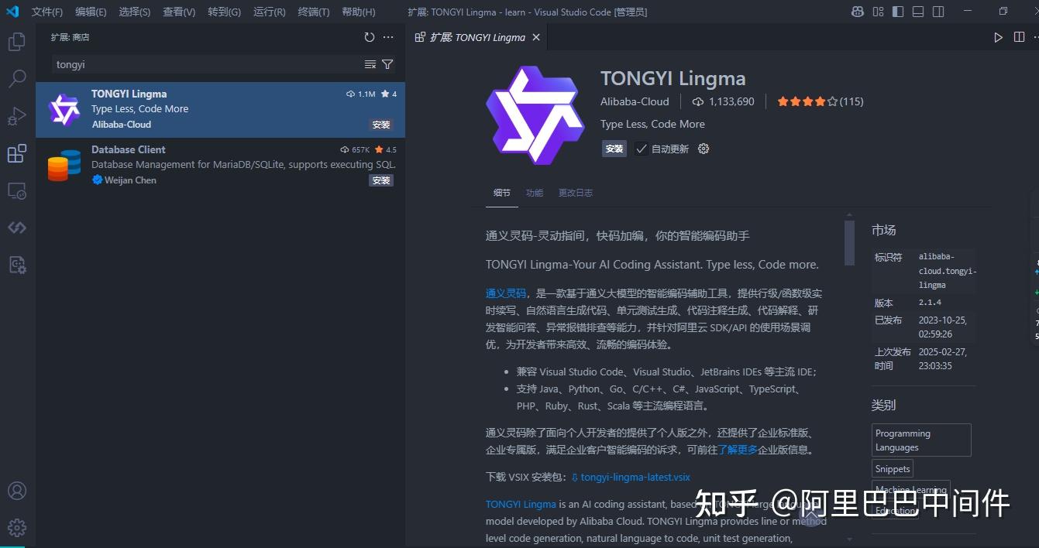This screenshot has height=548, width=1039.
Task: Click the large TONGYI Lingma logo
Action: coord(535,115)
